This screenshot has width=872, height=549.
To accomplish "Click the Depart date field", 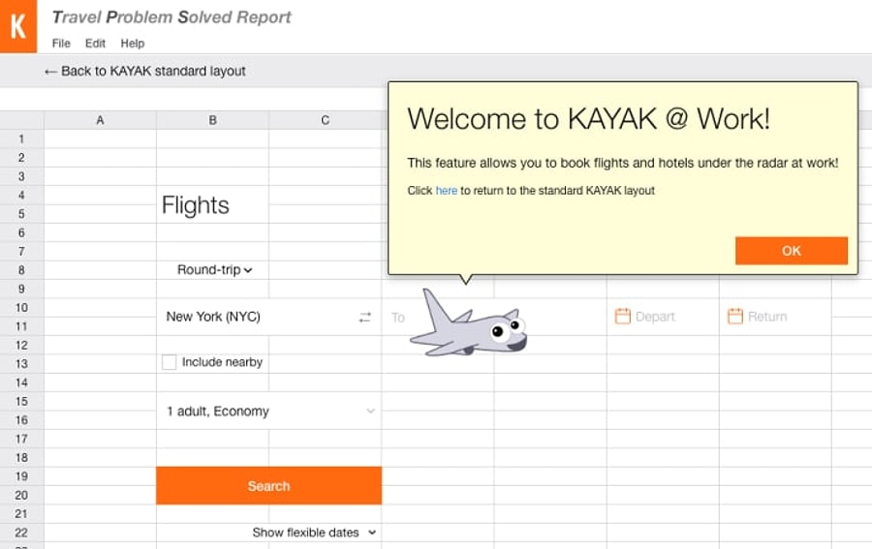I will coord(663,317).
